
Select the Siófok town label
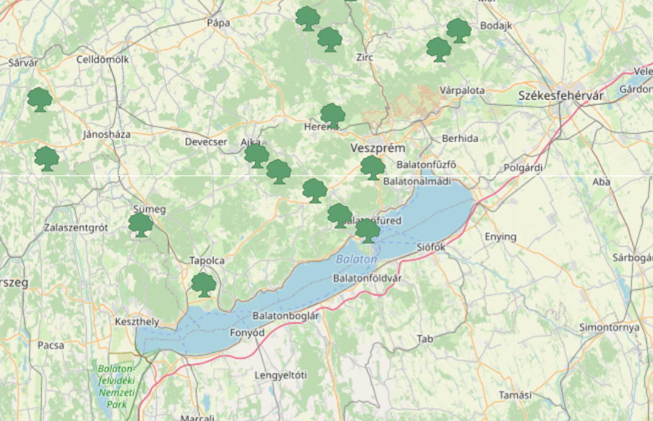tap(431, 247)
